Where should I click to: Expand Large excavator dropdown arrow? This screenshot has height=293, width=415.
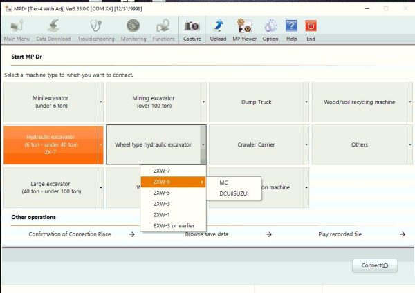coord(101,187)
